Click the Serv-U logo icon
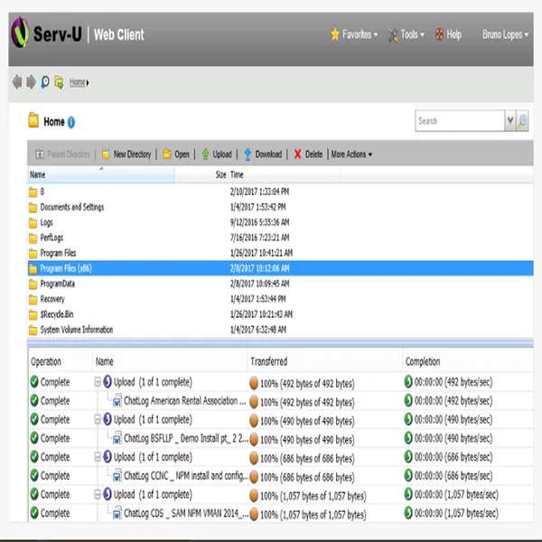The height and width of the screenshot is (542, 542). 21,33
